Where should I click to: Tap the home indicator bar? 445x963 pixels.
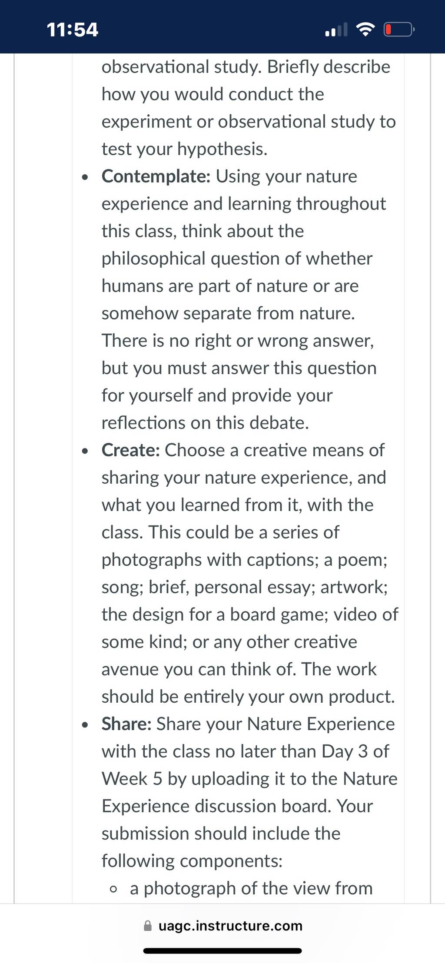click(x=222, y=951)
